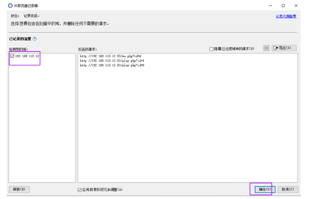Select the 192.168.110.12 domain entry text
Screen dimensions: 311x199
click(x=27, y=56)
